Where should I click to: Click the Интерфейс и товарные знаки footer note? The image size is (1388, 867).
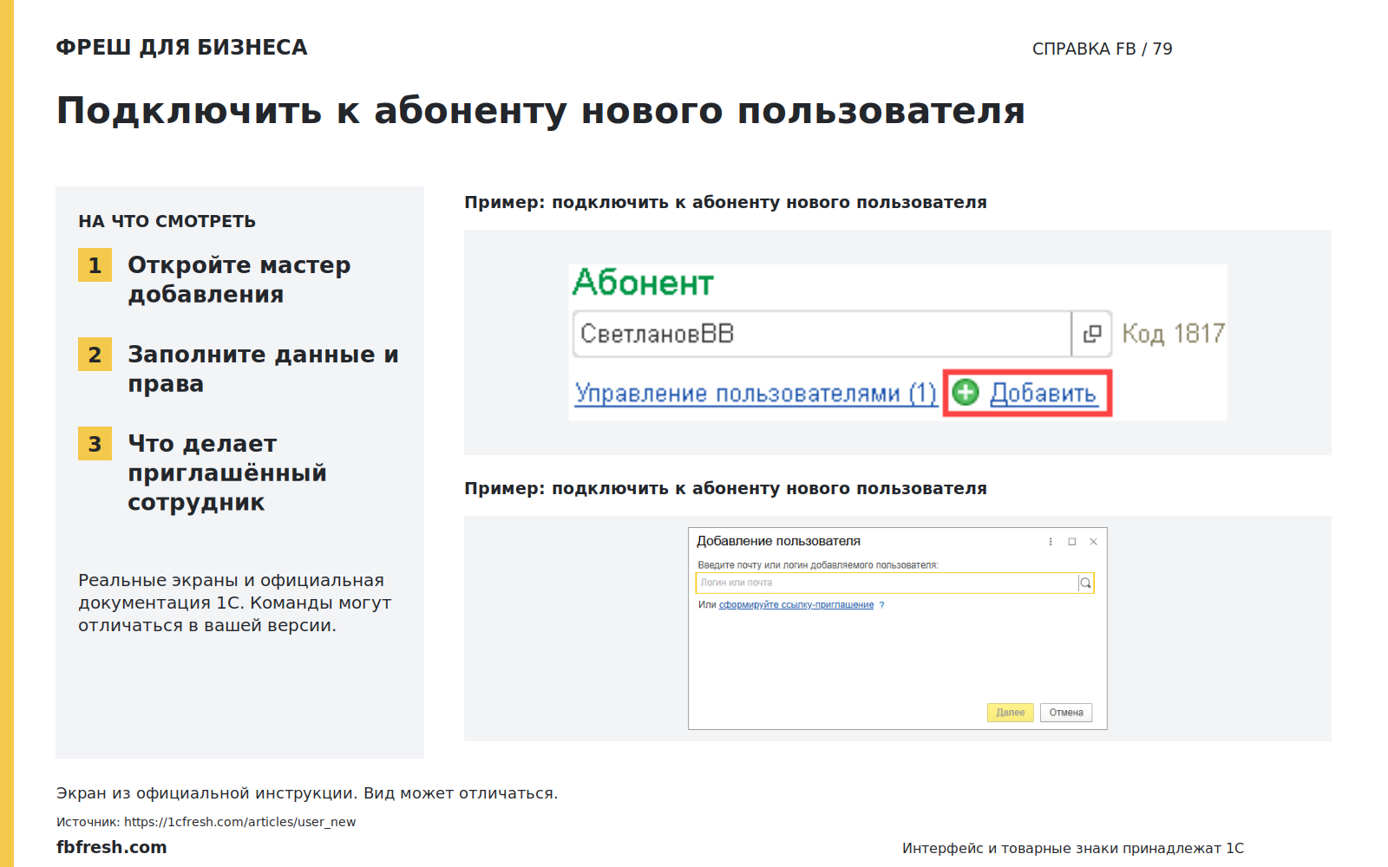click(1072, 848)
